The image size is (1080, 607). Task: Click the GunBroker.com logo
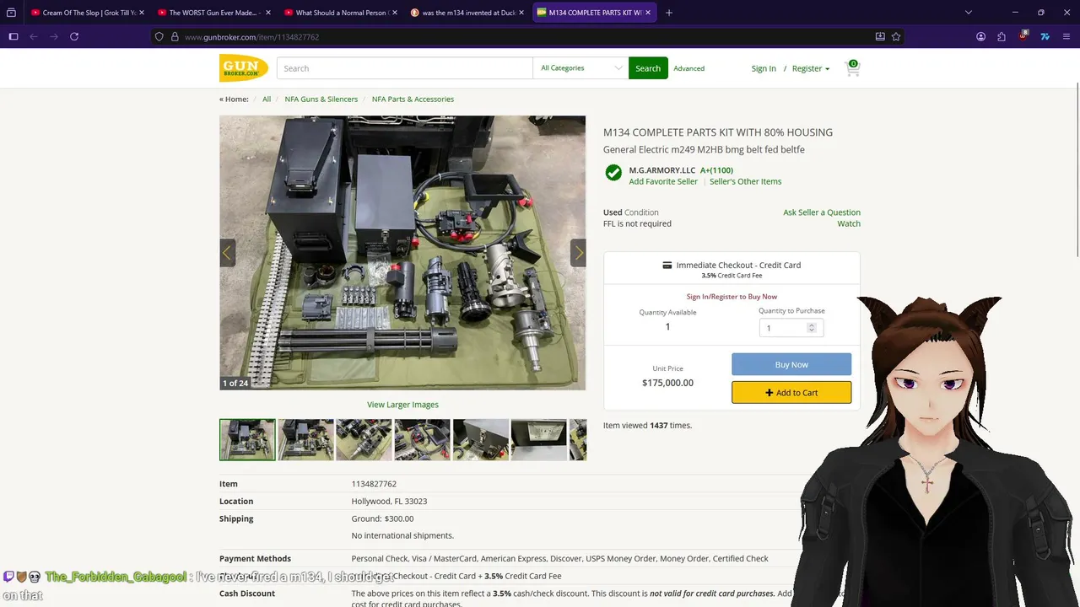point(244,68)
